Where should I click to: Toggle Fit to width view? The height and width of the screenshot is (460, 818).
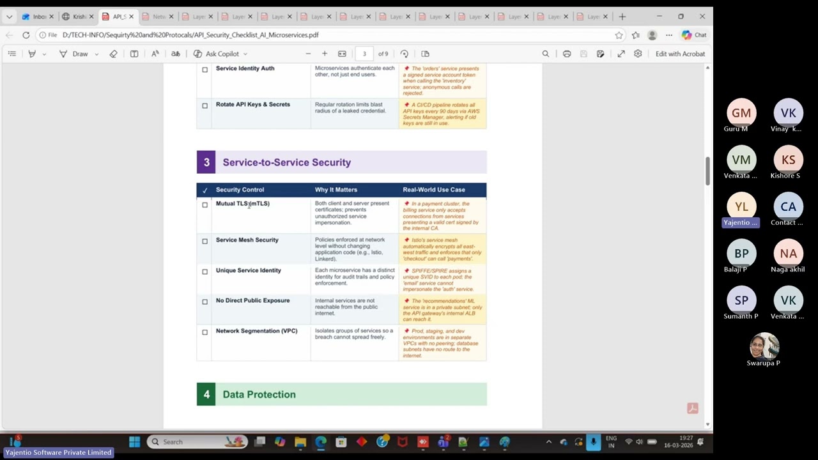(342, 54)
